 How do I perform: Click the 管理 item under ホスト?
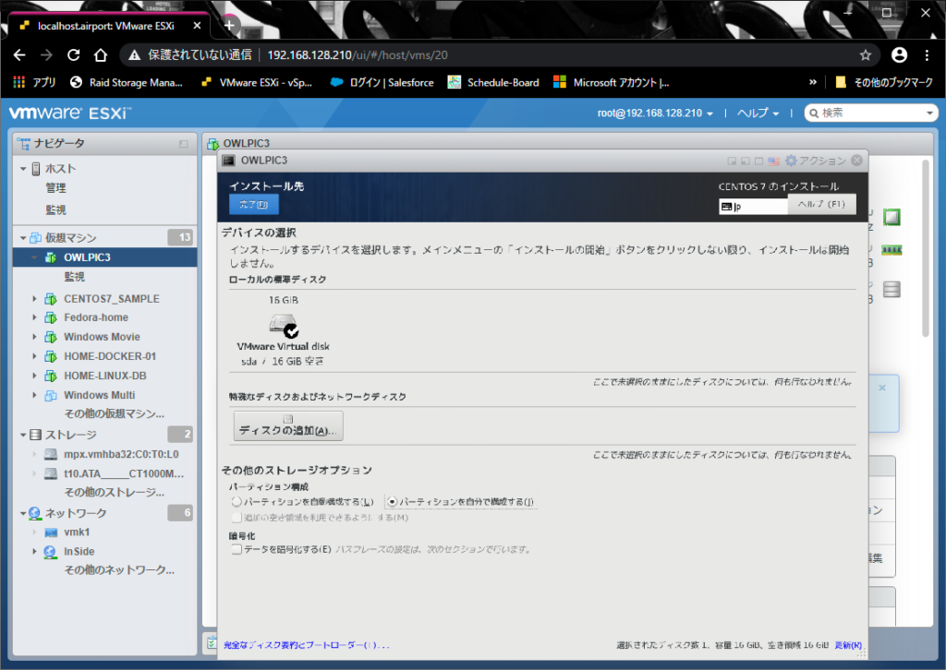[56, 188]
